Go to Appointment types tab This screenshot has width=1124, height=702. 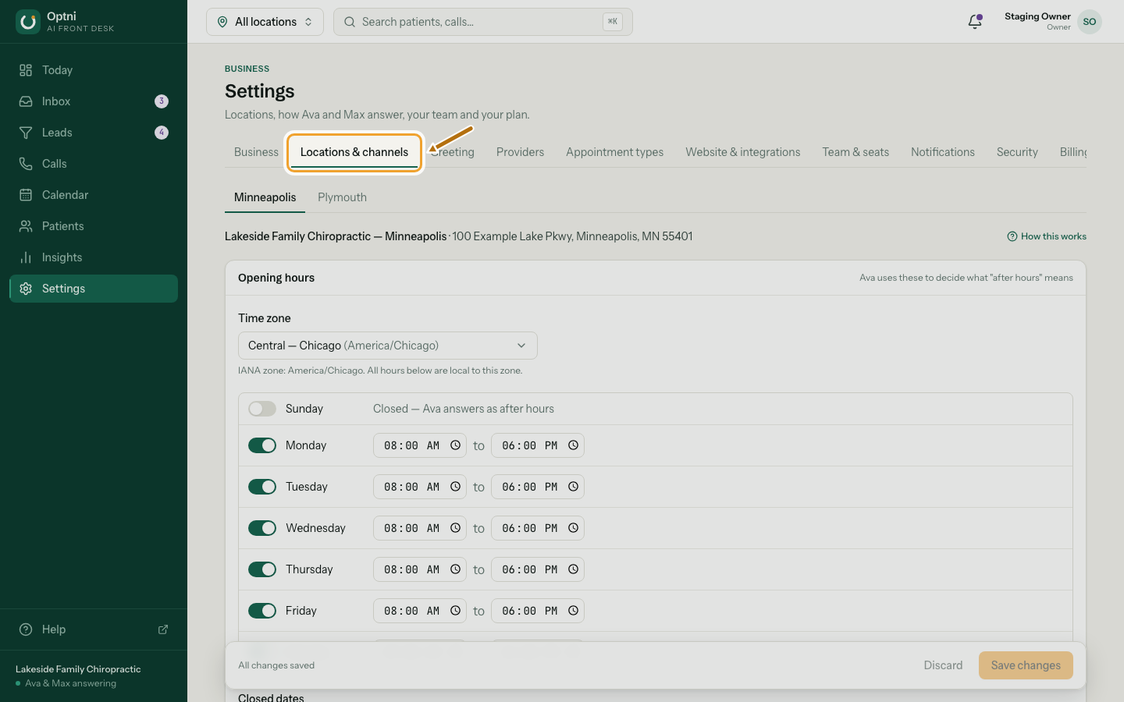coord(614,152)
